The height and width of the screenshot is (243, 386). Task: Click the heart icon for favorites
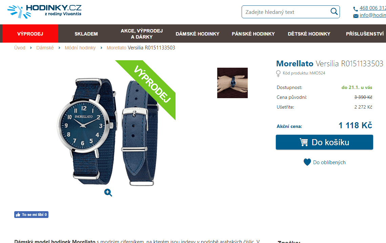[307, 162]
